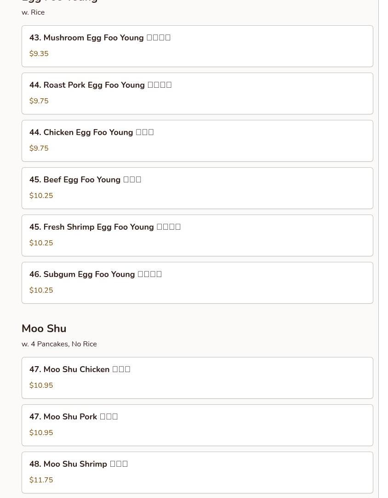Screen dimensions: 388x498
Task: Click the $10.25 price under Beef Egg Foo Young
Action: pyautogui.click(x=41, y=195)
